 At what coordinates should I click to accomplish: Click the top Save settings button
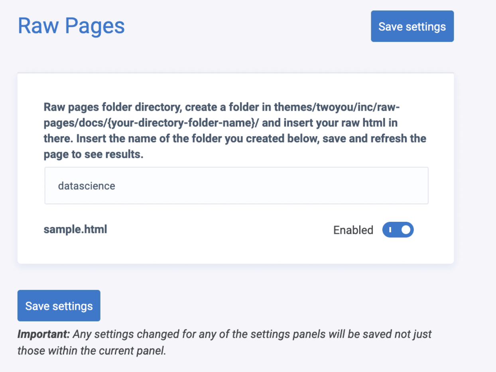pos(412,26)
